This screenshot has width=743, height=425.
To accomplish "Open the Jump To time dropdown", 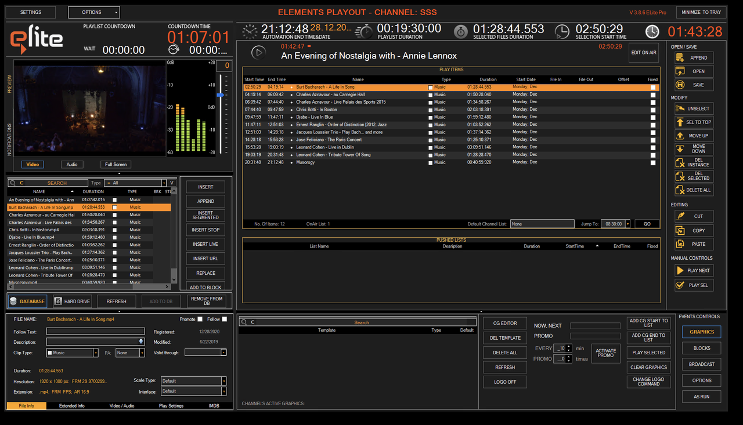I will click(x=627, y=224).
